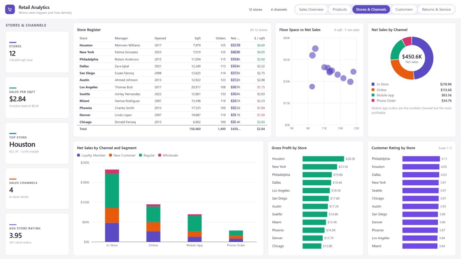The image size is (461, 259).
Task: Switch to the Products tab
Action: pos(340,9)
